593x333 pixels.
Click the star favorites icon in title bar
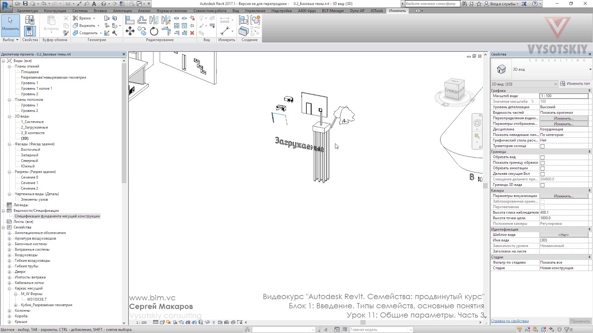click(480, 4)
